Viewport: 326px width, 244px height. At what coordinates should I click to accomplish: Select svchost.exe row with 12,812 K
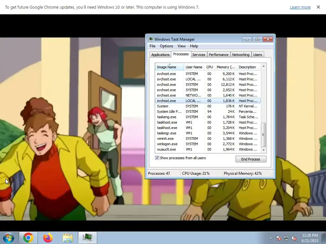click(x=208, y=85)
